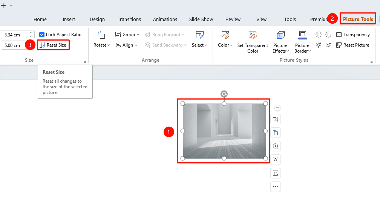
Task: Open the Picture Styles dialog launcher
Action: 372,62
